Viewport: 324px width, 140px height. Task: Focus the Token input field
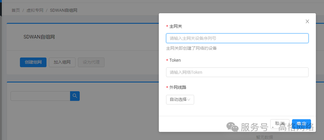pos(237,72)
